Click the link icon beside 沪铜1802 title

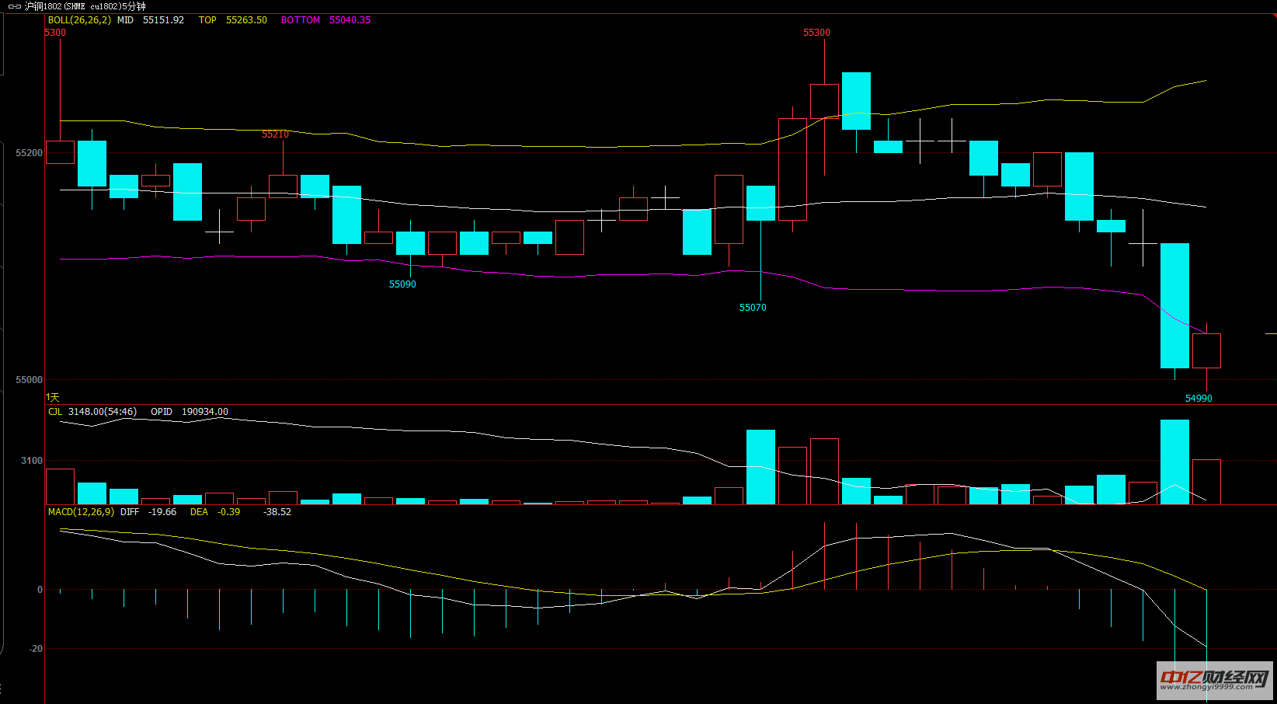tap(14, 6)
